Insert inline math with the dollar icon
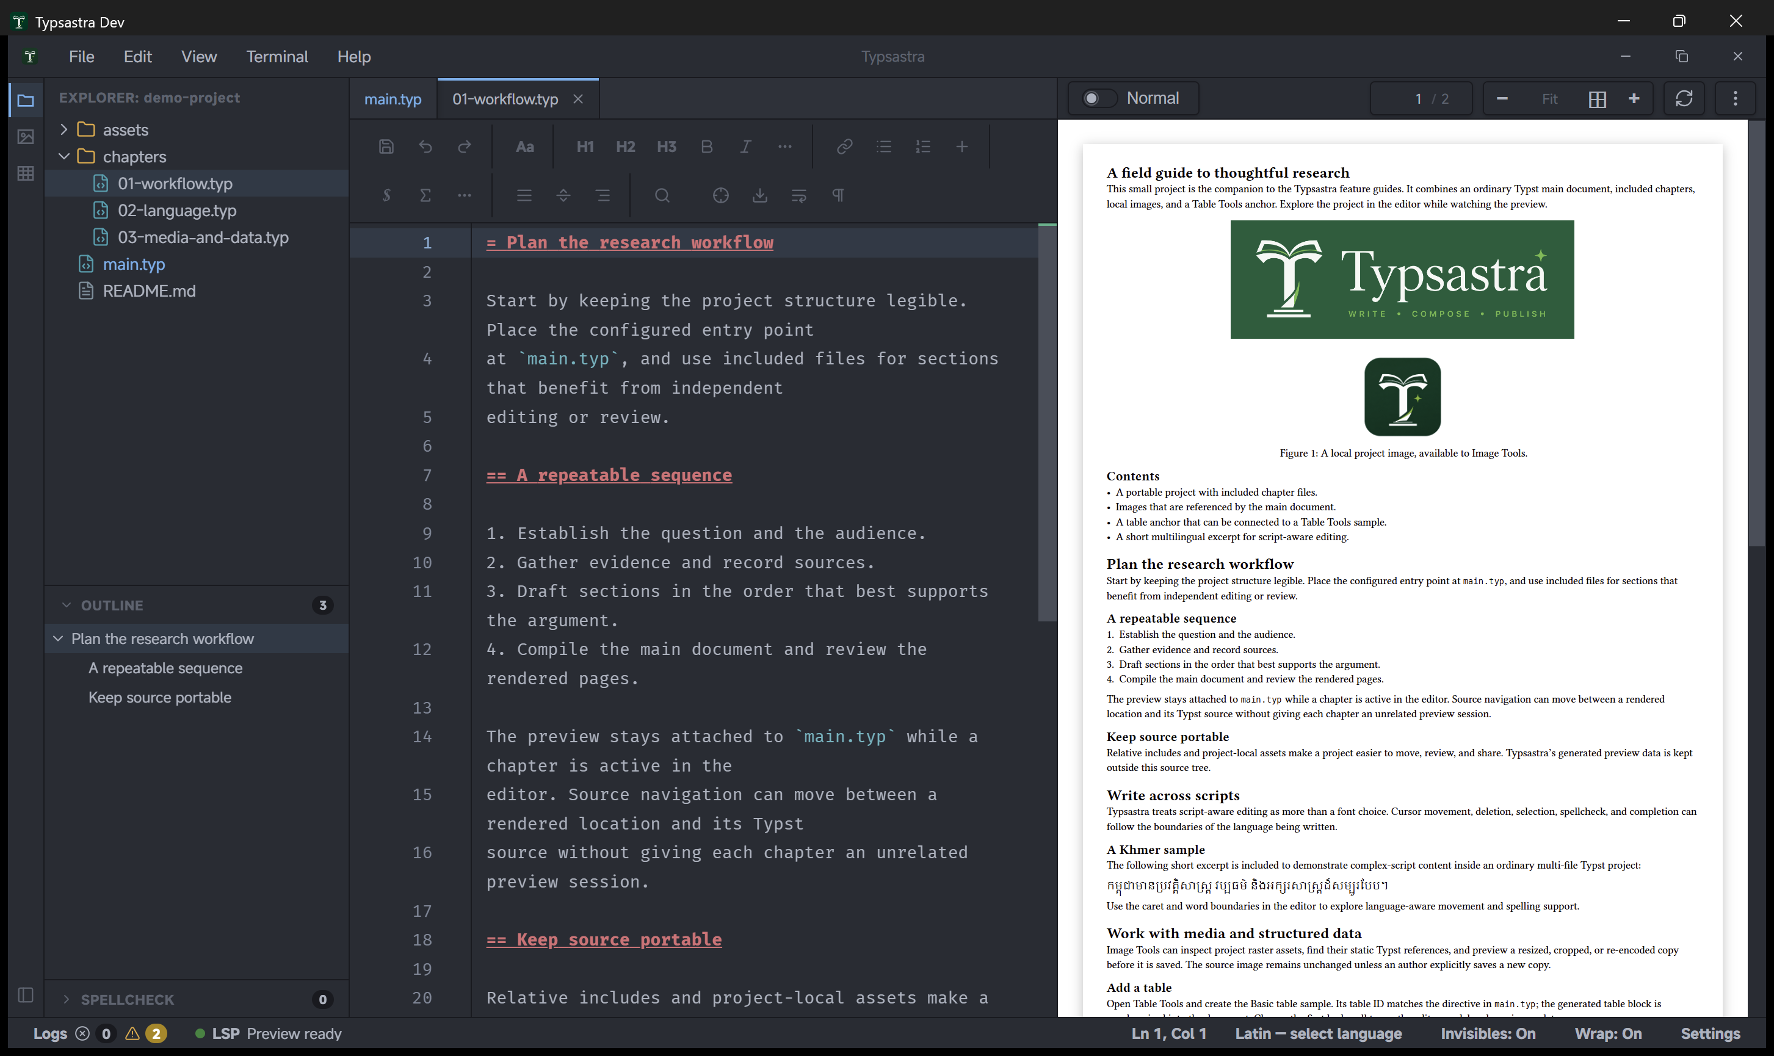The image size is (1774, 1056). 386,195
